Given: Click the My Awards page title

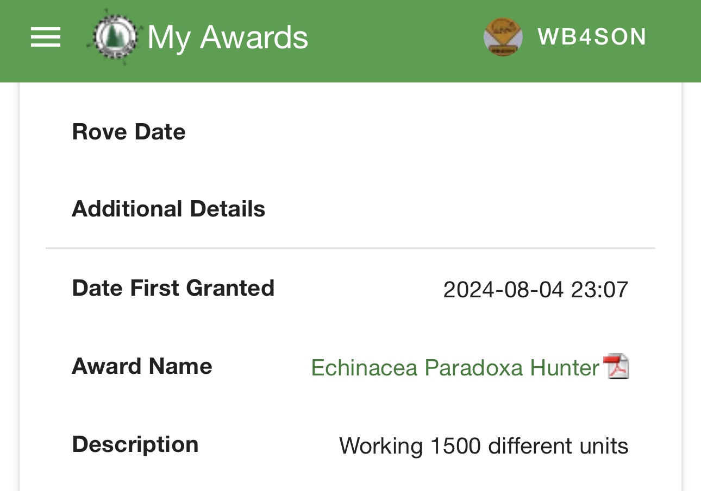Looking at the screenshot, I should (228, 37).
